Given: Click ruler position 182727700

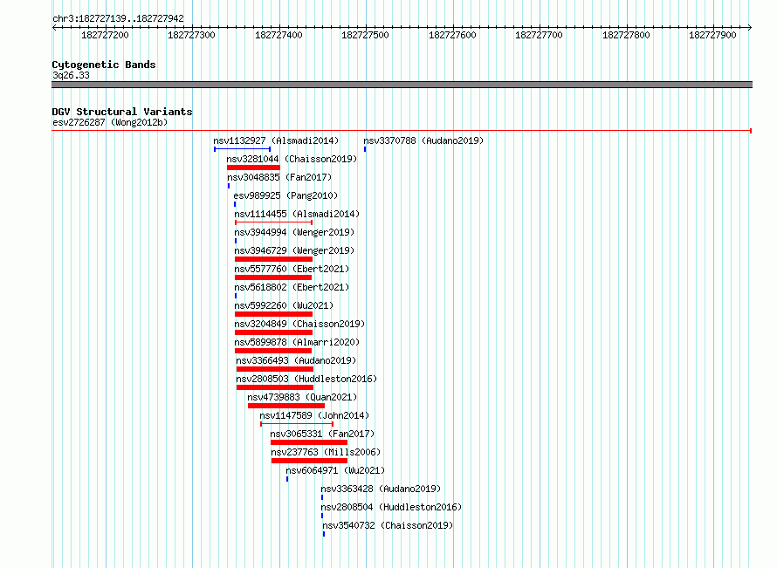Looking at the screenshot, I should point(540,35).
